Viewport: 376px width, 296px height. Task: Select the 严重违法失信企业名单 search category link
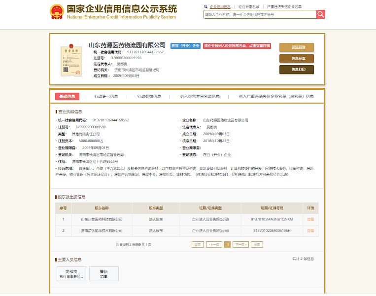coord(284,7)
